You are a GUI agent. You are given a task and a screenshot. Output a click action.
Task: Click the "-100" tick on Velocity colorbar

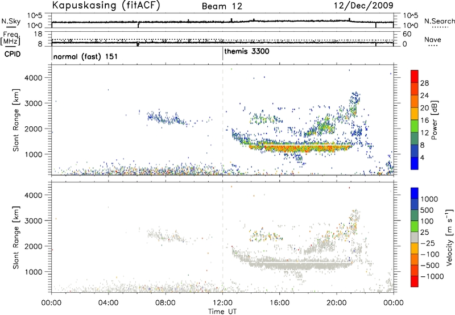click(429, 254)
